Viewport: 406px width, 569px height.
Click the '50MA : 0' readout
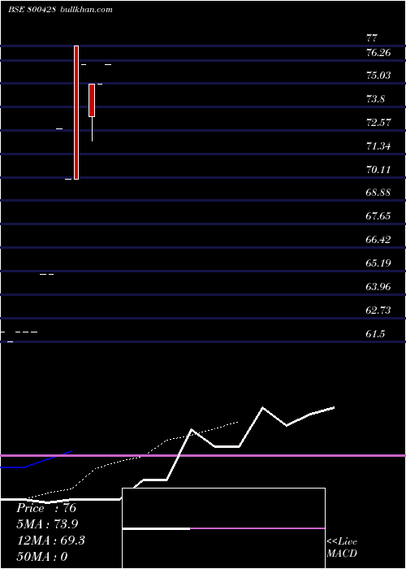pyautogui.click(x=42, y=557)
